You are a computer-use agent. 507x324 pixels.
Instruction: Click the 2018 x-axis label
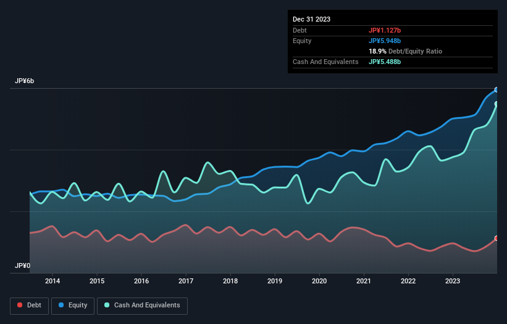230,281
